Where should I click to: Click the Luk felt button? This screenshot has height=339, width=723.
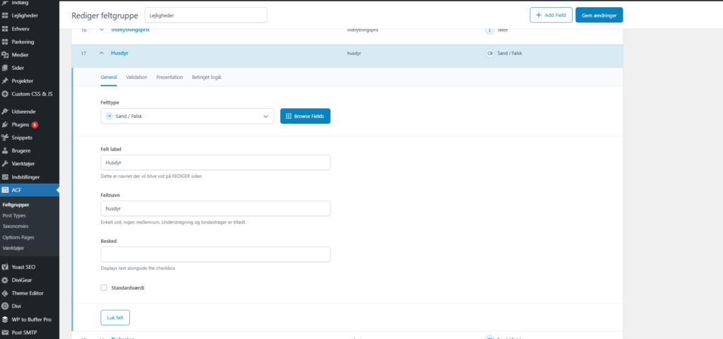pos(115,318)
